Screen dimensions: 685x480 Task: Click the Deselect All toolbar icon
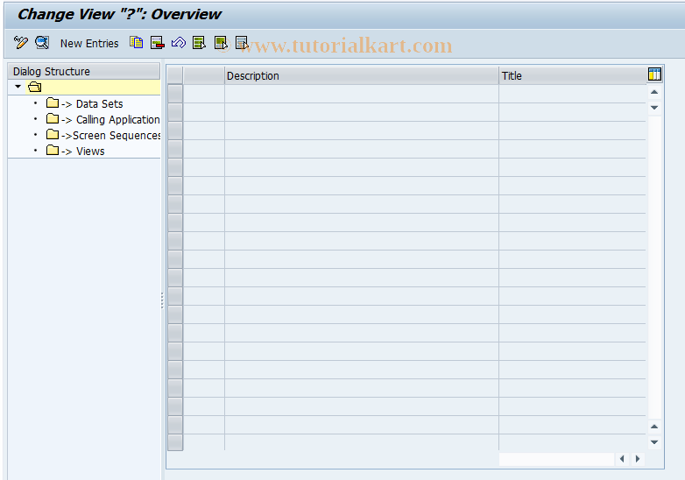point(242,42)
